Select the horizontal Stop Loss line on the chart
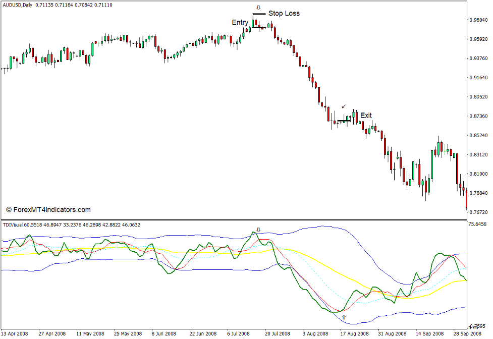The height and width of the screenshot is (339, 493). pos(259,14)
